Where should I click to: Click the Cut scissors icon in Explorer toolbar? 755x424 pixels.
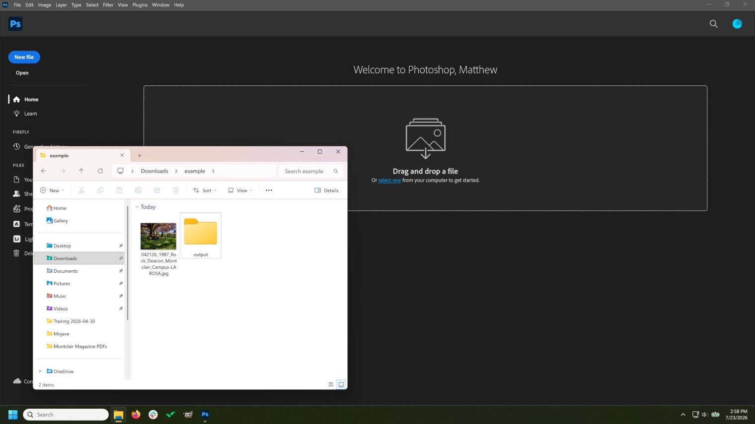(x=81, y=190)
